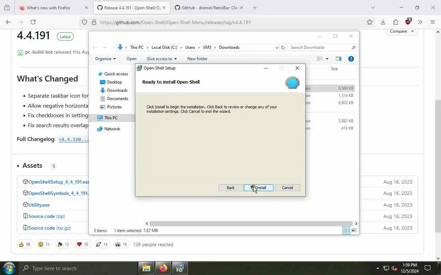Click the eyes reaction with 16

121,244
